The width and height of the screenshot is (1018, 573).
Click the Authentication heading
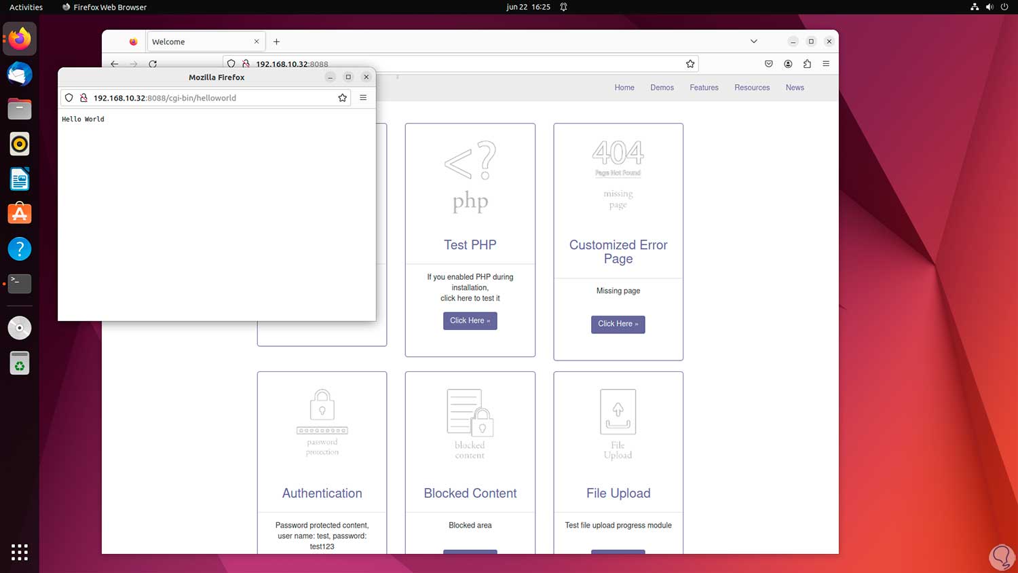coord(322,493)
